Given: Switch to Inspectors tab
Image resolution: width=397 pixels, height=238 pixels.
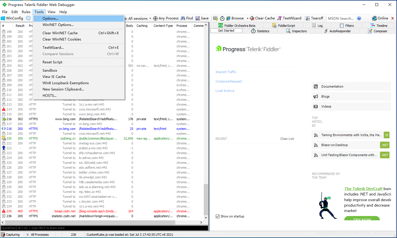Looking at the screenshot, I should pos(296,31).
